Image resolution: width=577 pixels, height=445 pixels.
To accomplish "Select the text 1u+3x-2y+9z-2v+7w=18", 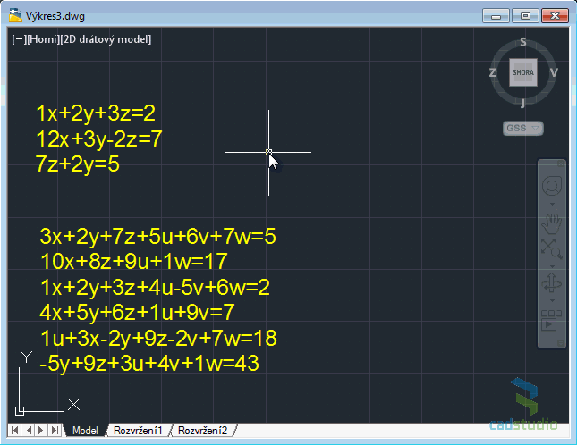I will pyautogui.click(x=158, y=338).
